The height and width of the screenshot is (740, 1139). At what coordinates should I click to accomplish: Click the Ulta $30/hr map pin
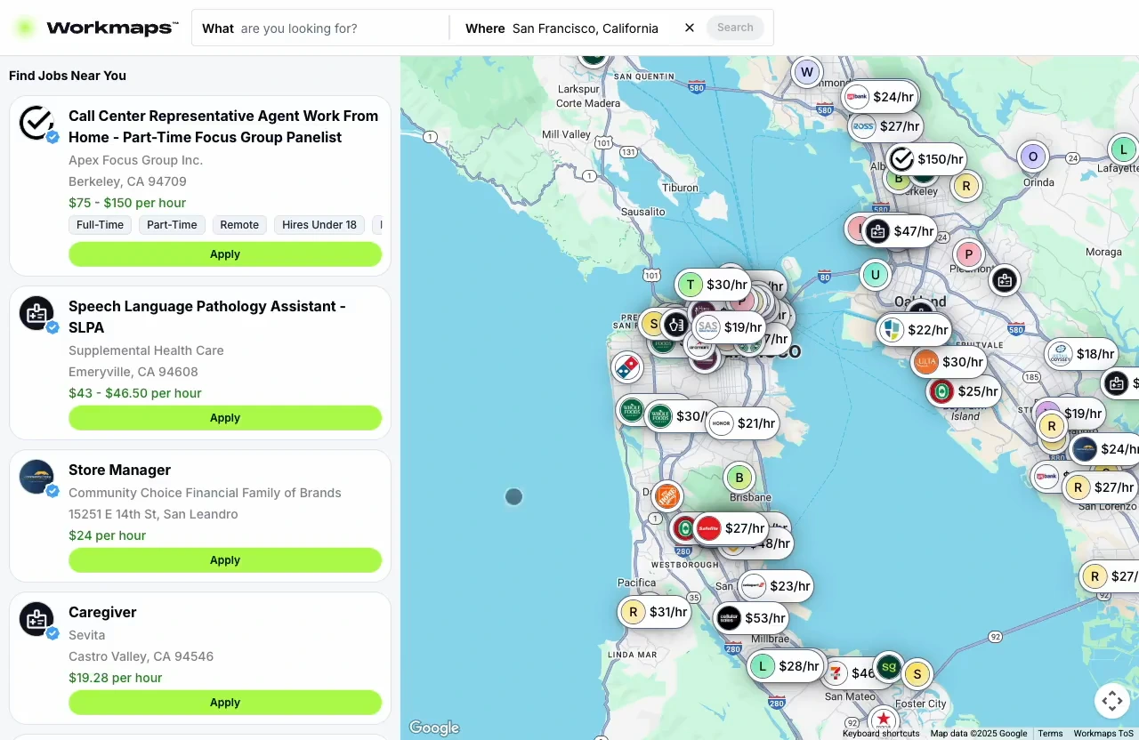(949, 362)
